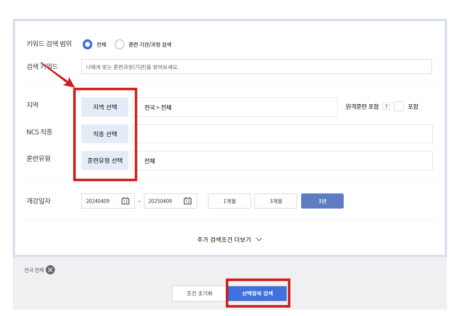Viewport: 452px width, 316px height.
Task: Click the 선택항목 검색 search button
Action: pos(257,293)
